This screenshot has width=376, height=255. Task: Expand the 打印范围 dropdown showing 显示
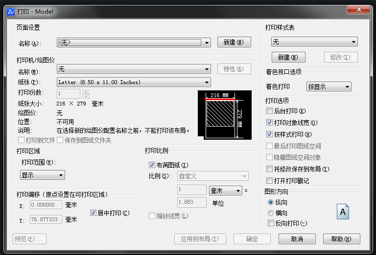click(43, 175)
